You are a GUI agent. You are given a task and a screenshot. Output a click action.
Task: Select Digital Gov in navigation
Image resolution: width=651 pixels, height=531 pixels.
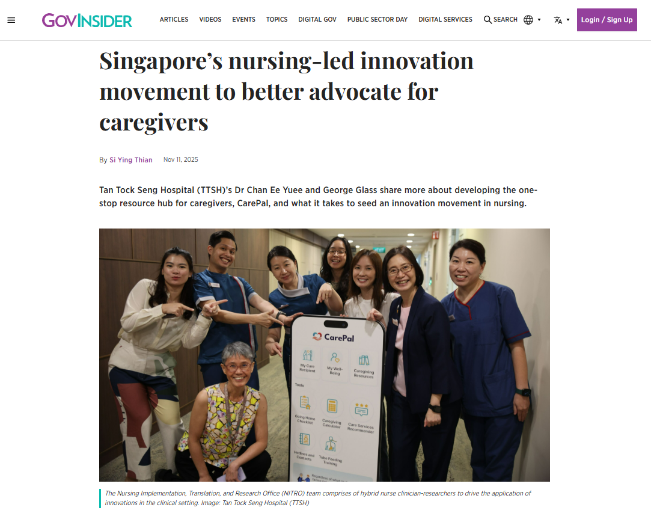(x=317, y=19)
